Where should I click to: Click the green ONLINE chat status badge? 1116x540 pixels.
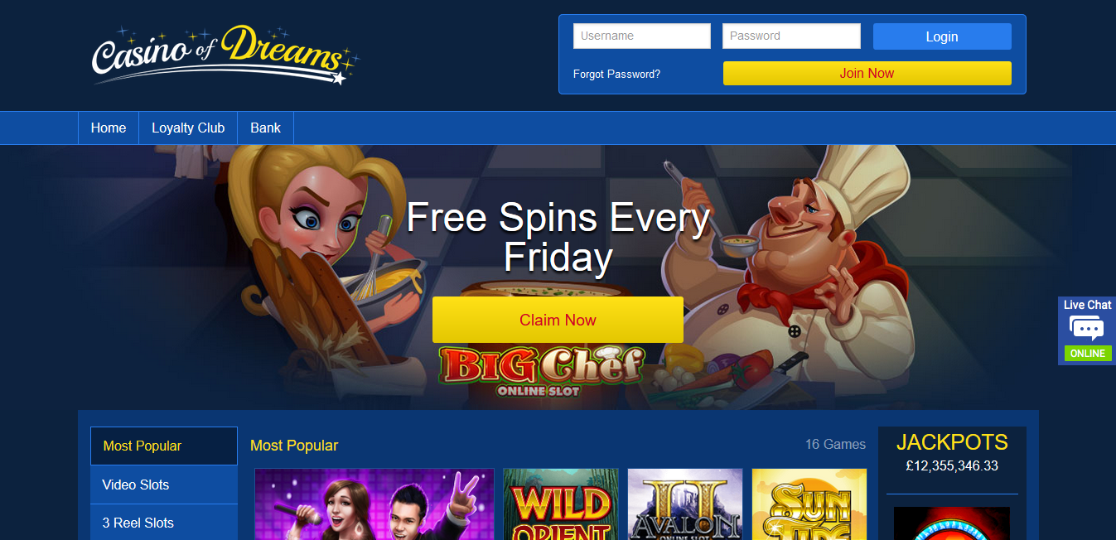pyautogui.click(x=1088, y=354)
